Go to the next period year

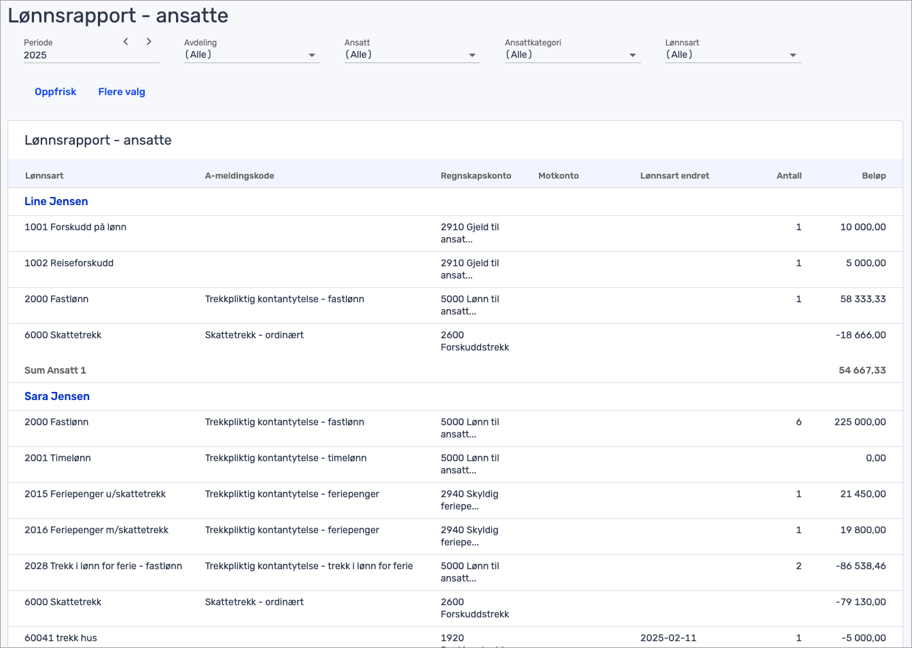(x=149, y=42)
